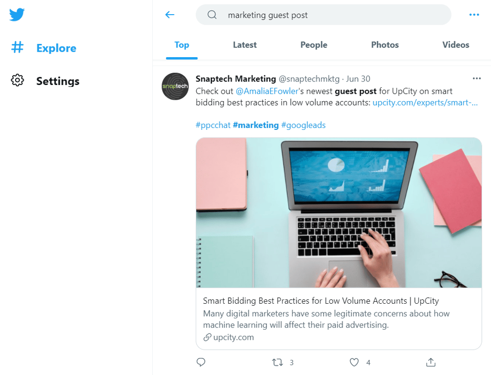
Task: Open the Explore section
Action: [56, 48]
